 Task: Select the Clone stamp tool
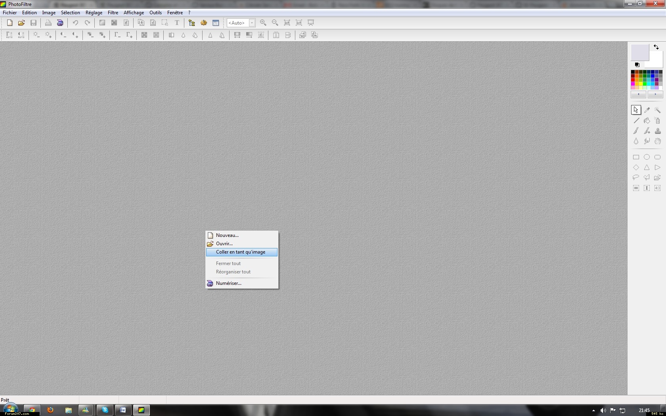pos(658,131)
